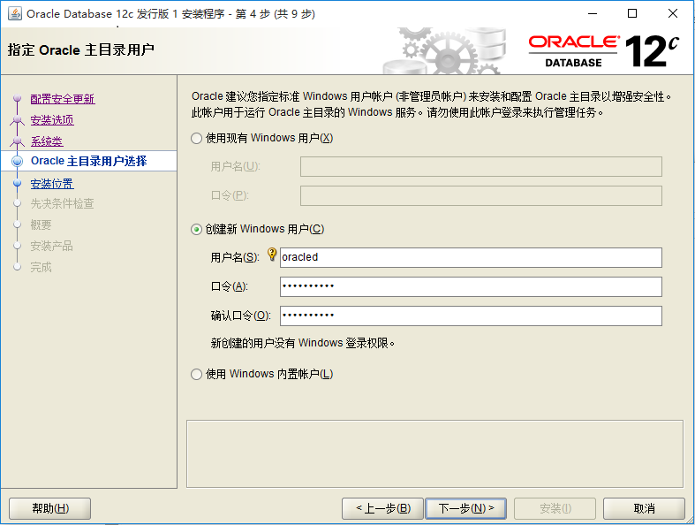The image size is (695, 525).
Task: Minimize the installer window
Action: 593,14
